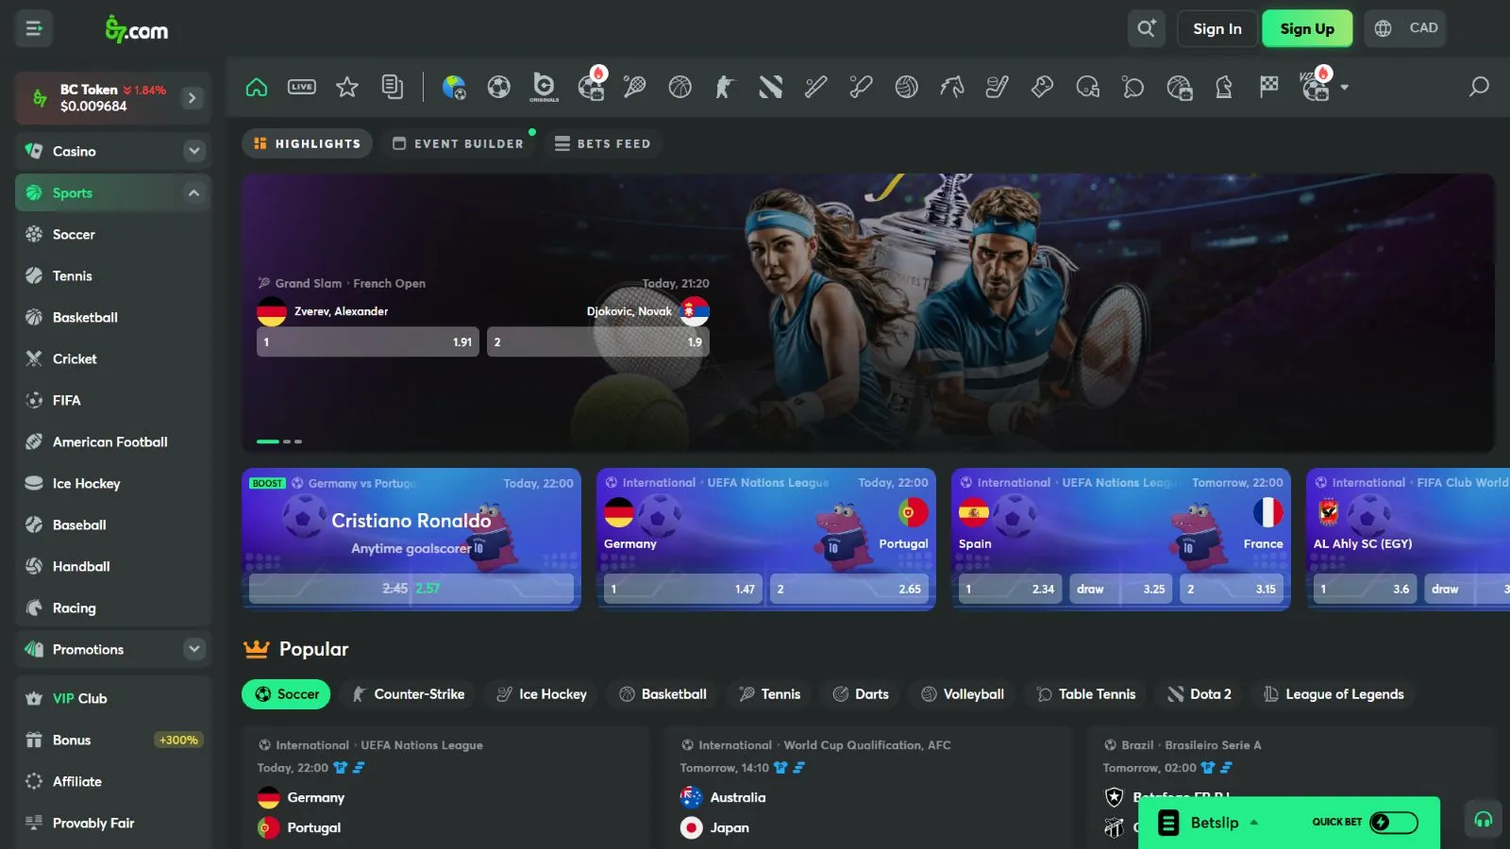Open favorites star icon in sports bar
The height and width of the screenshot is (849, 1510).
click(347, 87)
